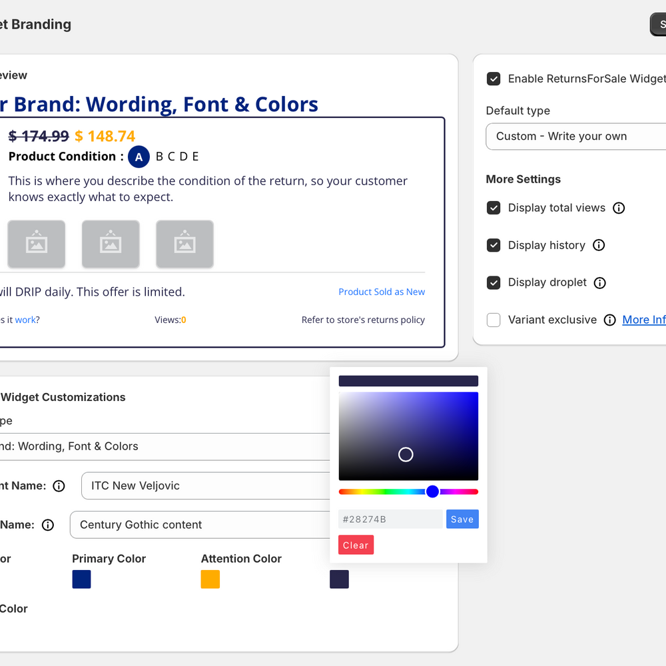Enable the Variant exclusive checkbox
This screenshot has height=666, width=666.
[493, 320]
